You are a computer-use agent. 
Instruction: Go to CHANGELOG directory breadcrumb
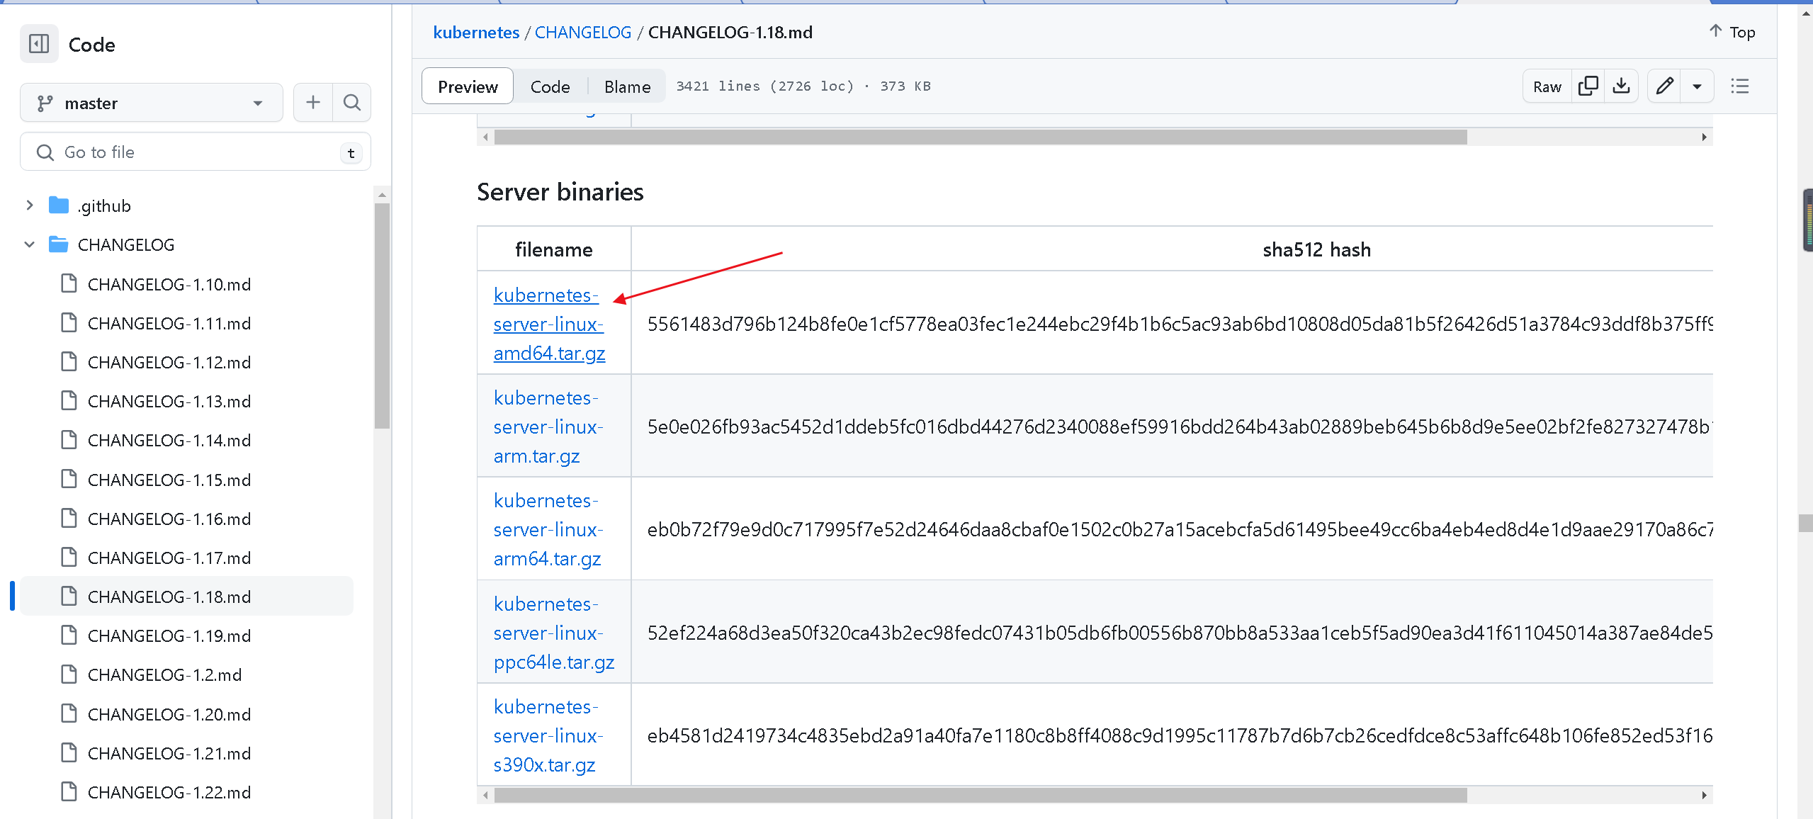(582, 33)
